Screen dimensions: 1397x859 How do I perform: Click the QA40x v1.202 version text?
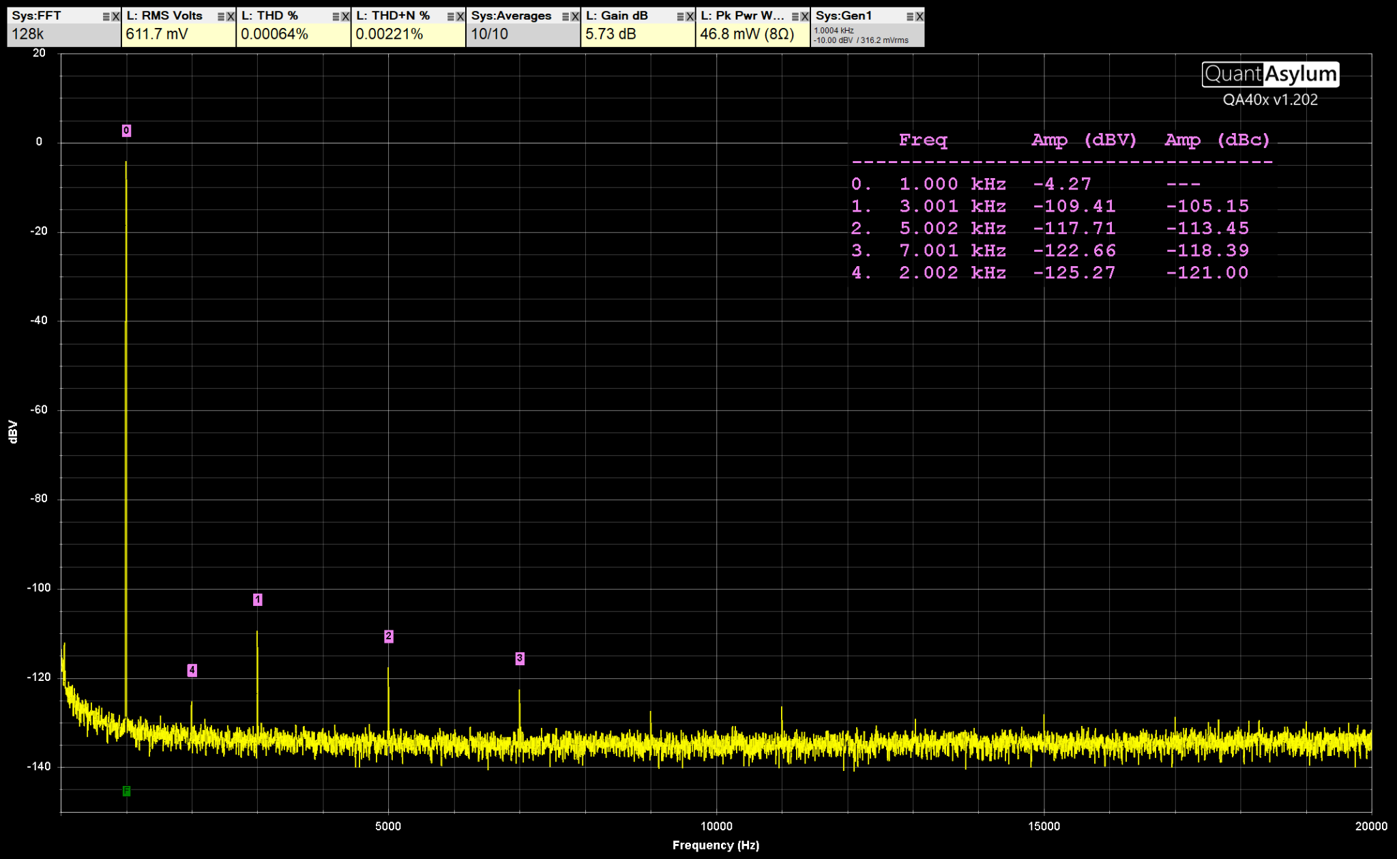pos(1270,100)
